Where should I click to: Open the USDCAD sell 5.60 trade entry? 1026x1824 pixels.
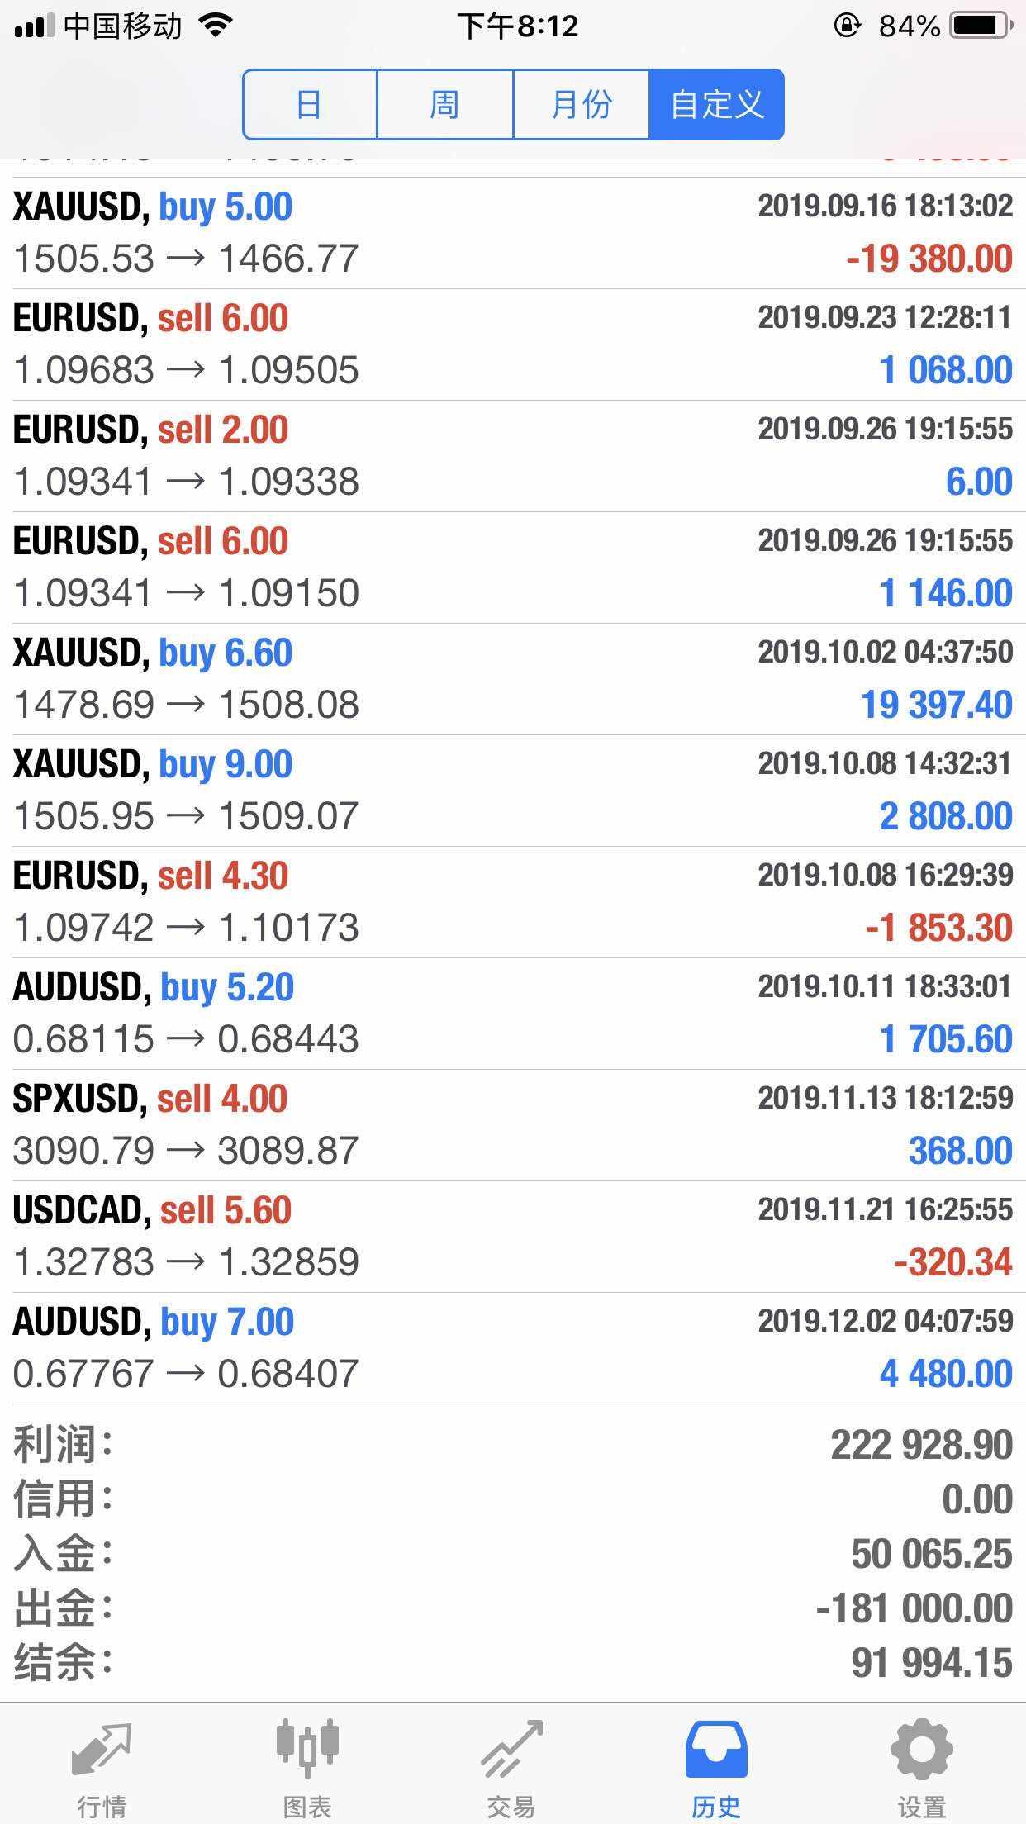512,1237
